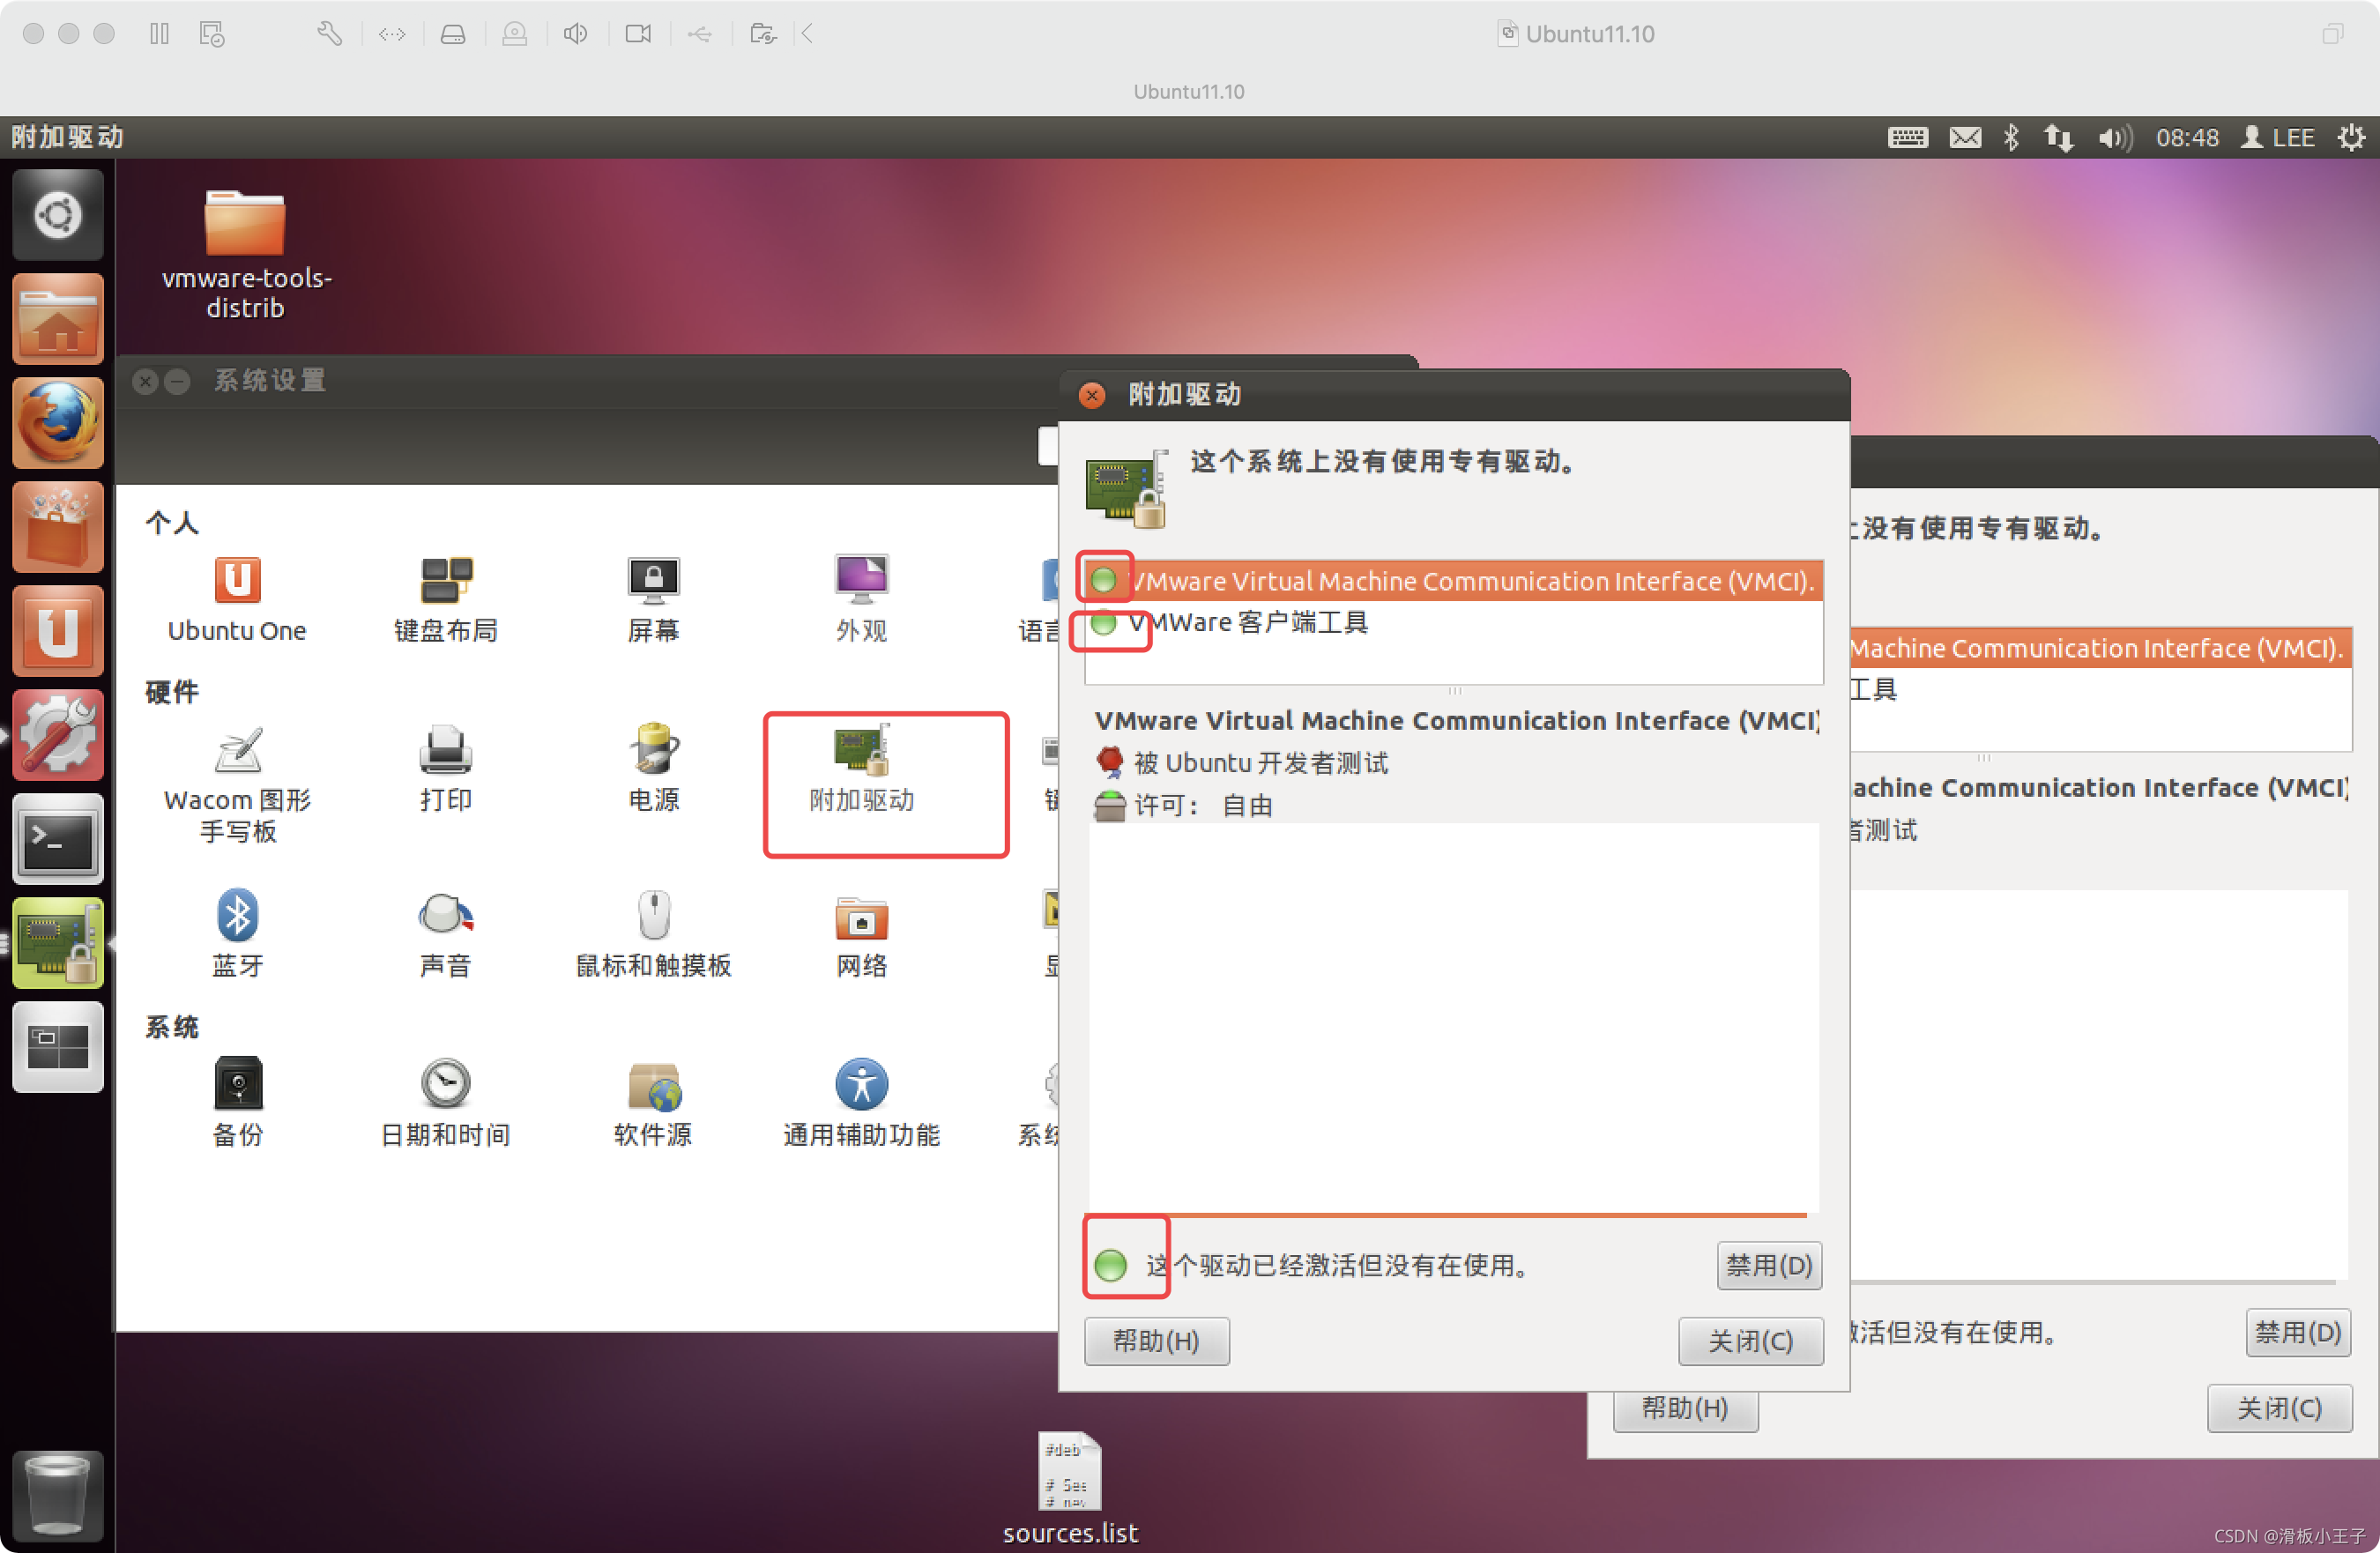Open 鼠标和触摸板 settings
Image resolution: width=2380 pixels, height=1553 pixels.
point(653,934)
